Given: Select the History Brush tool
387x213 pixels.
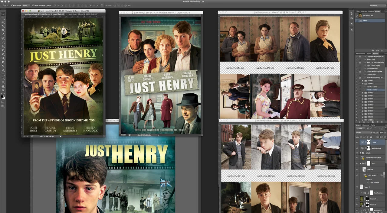Looking at the screenshot, I should click(3, 50).
